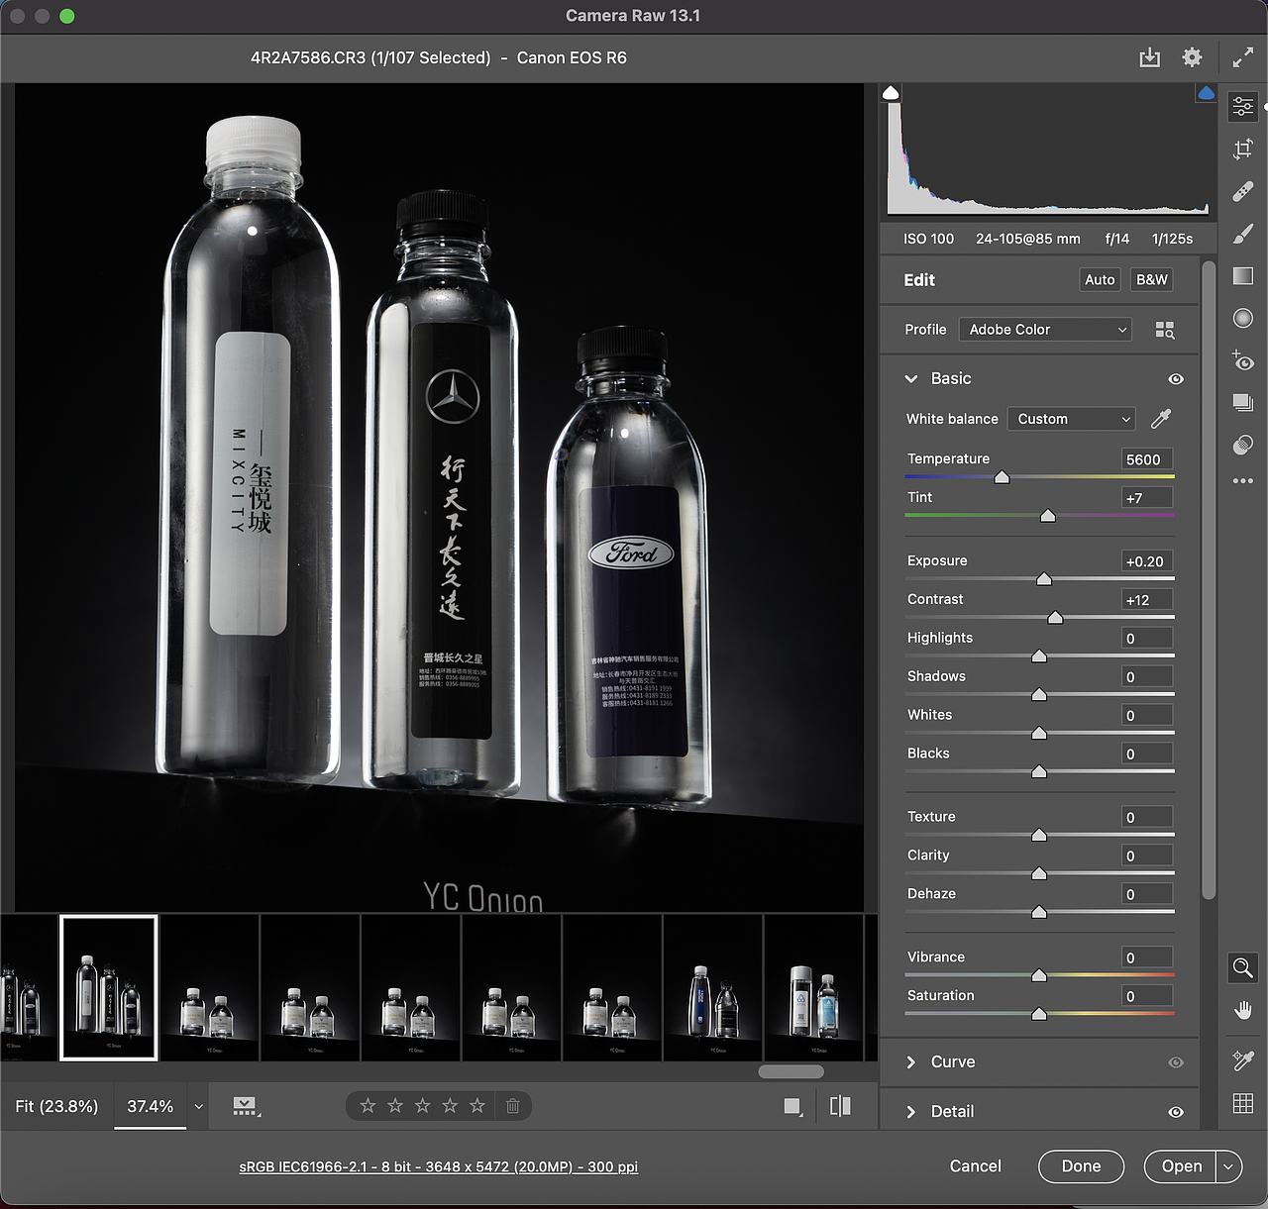
Task: Select the highlighted three-bottle filmstrip thumbnail
Action: [x=109, y=987]
